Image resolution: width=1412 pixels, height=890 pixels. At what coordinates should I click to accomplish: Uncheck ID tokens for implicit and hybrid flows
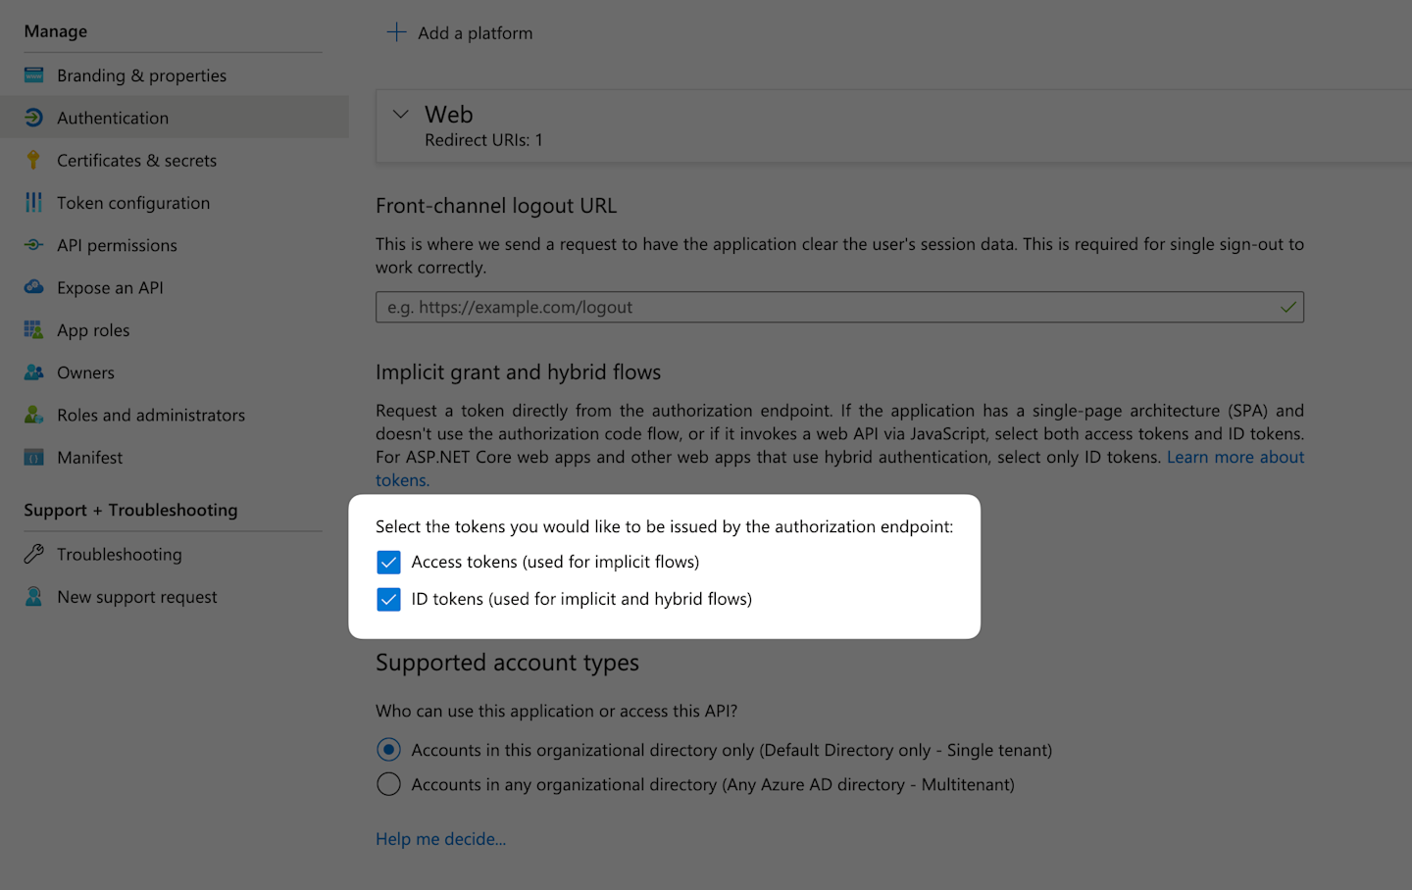388,599
